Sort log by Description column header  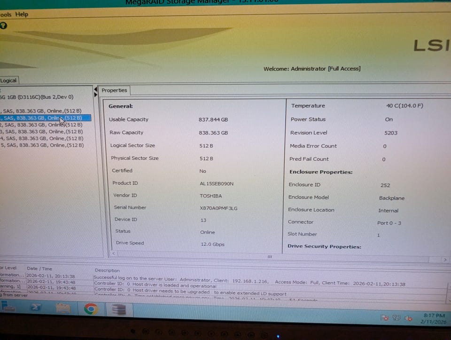tap(107, 270)
